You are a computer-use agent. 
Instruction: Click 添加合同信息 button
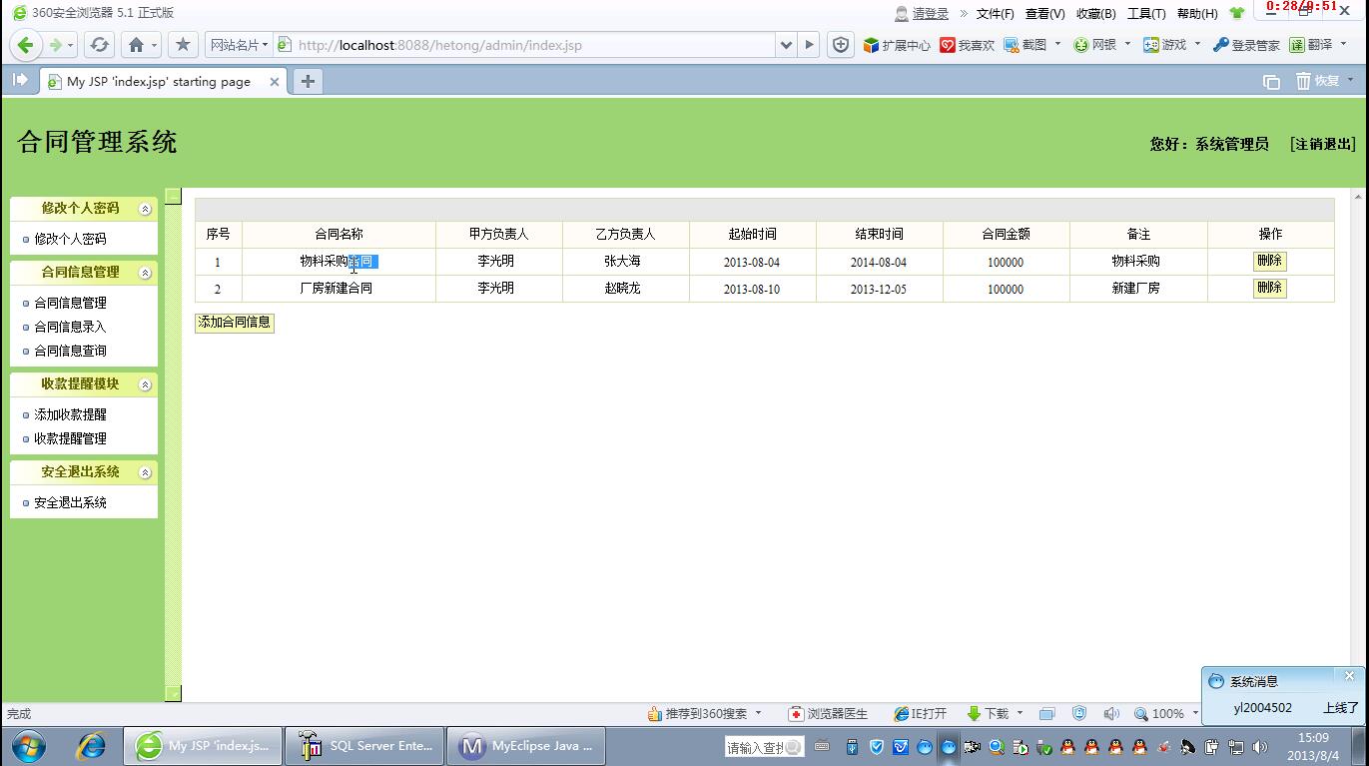tap(235, 323)
